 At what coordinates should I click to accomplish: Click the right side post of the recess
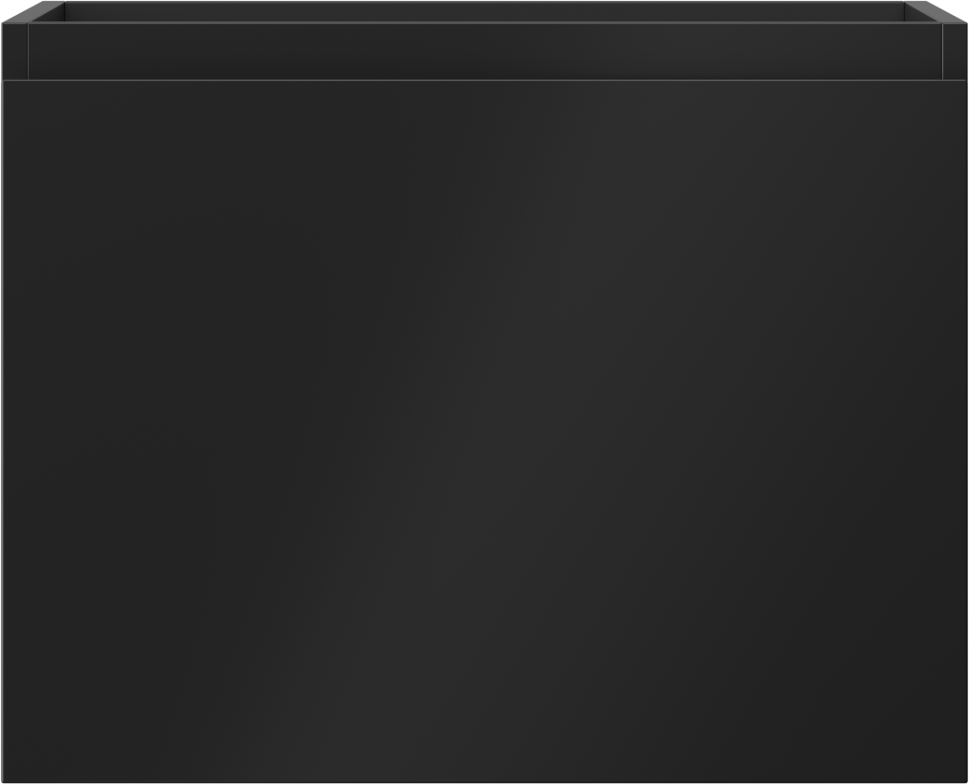point(955,52)
